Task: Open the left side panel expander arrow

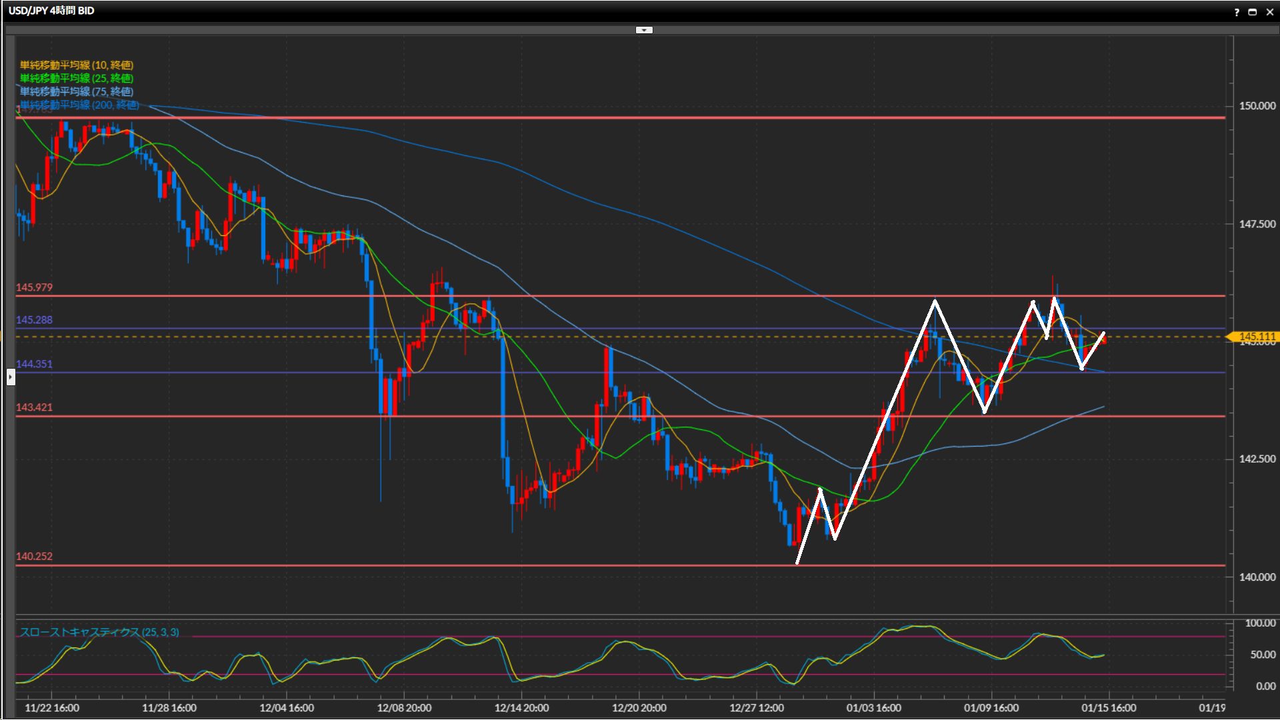Action: pos(10,377)
